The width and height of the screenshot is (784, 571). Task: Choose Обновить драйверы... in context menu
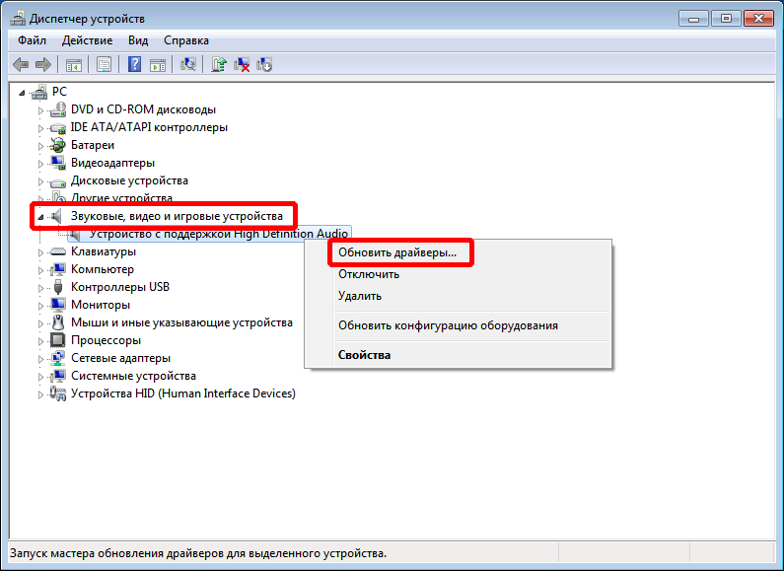coord(397,252)
